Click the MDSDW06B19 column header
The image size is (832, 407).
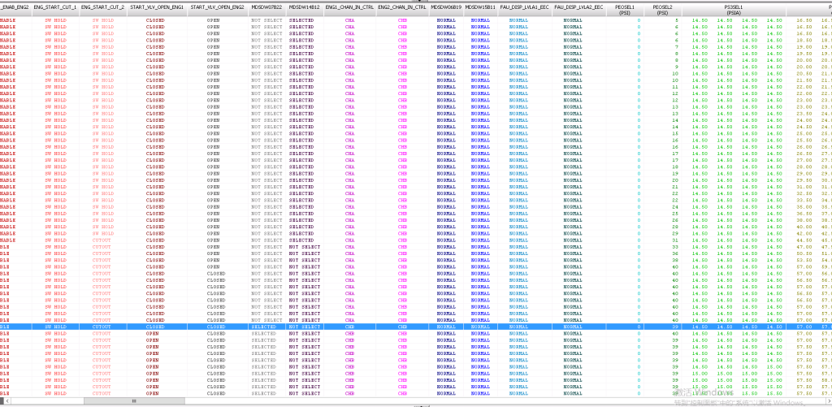446,6
